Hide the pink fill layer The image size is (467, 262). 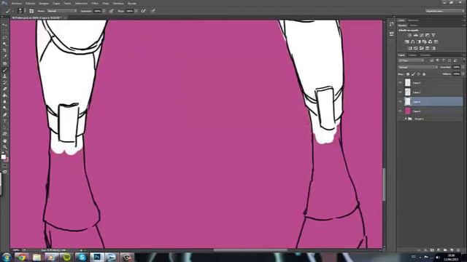[x=400, y=111]
